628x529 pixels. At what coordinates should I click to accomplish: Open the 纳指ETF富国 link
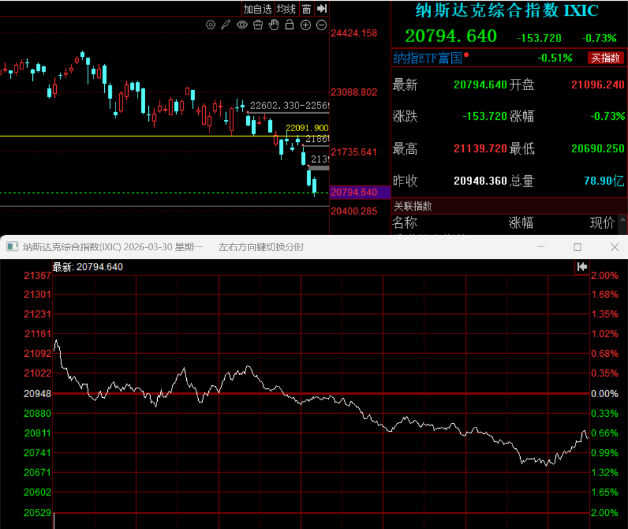point(428,58)
